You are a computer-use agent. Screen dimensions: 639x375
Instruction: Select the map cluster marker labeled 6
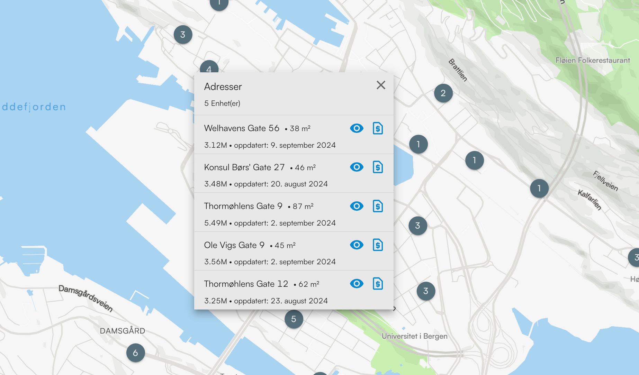point(135,353)
